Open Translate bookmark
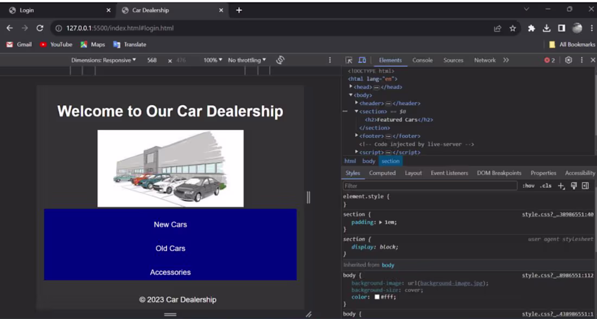 130,44
